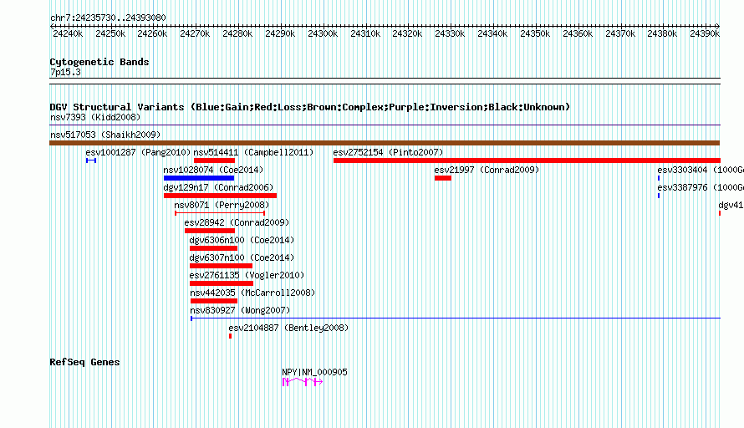Click the magenta NPY gene structure glyph

pyautogui.click(x=303, y=382)
